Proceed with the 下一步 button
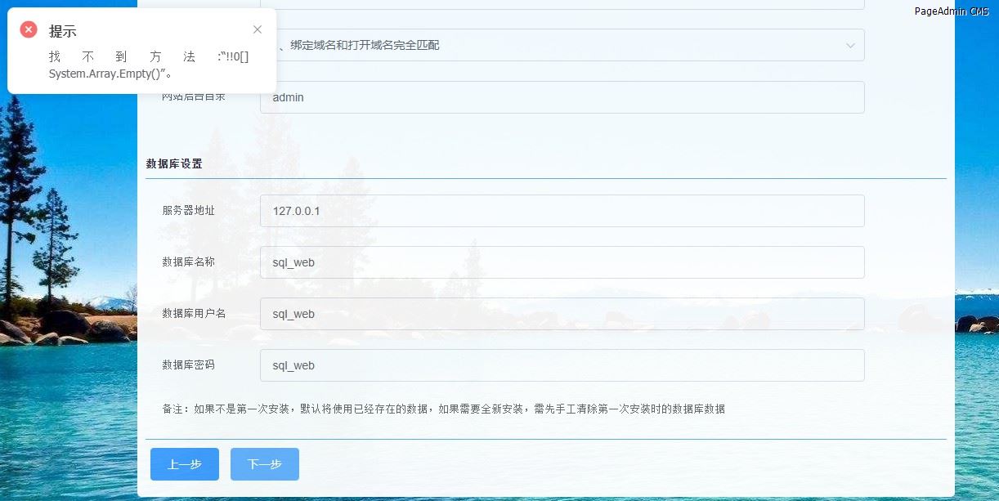This screenshot has width=999, height=501. [265, 464]
